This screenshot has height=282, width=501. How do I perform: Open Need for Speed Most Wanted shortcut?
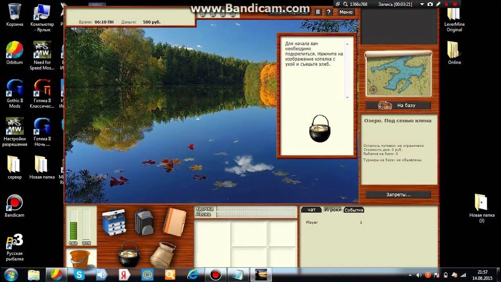coord(42,55)
